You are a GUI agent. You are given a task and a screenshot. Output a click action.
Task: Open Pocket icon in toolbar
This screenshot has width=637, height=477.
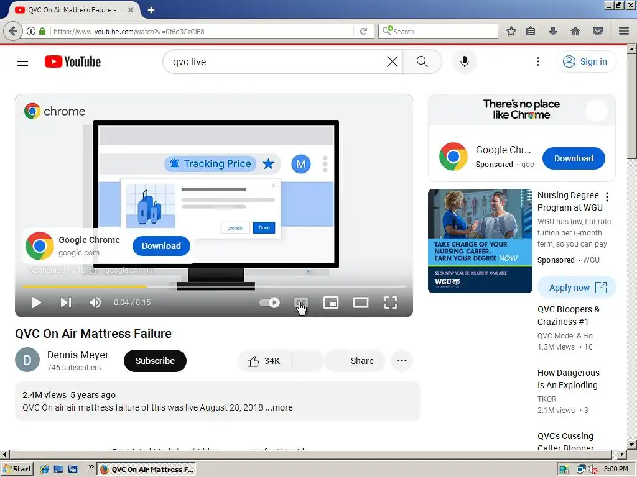(598, 31)
